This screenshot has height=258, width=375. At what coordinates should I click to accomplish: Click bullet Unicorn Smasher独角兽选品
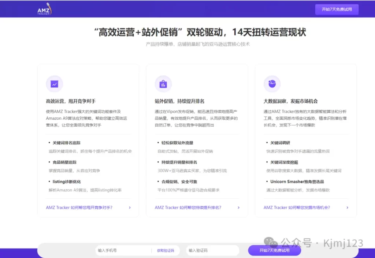tap(297, 182)
